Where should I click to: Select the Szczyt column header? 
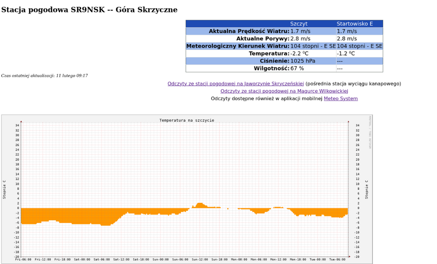pos(299,24)
